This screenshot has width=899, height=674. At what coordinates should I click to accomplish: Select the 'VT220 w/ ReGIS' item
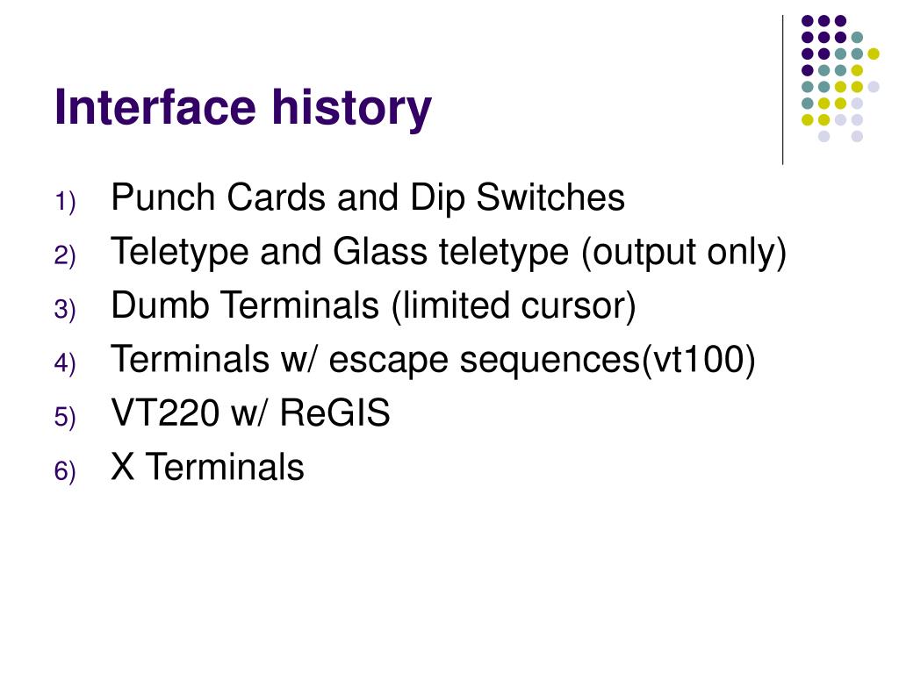(x=250, y=412)
